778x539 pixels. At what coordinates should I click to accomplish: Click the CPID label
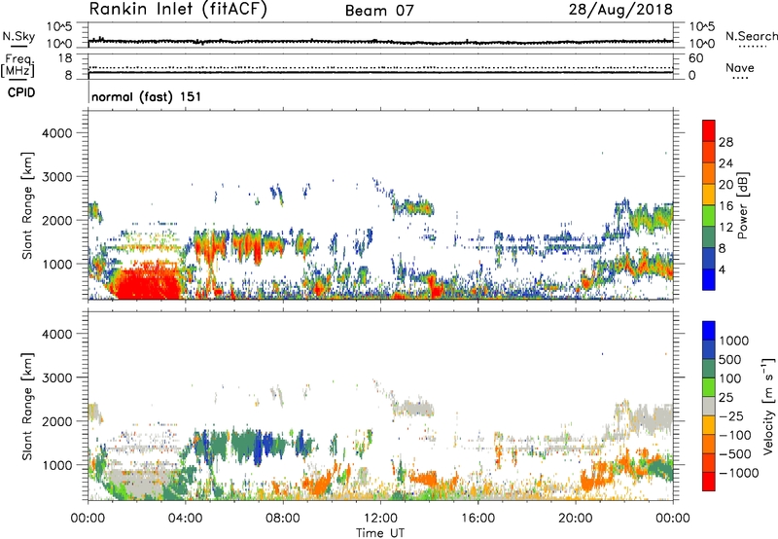coord(21,92)
